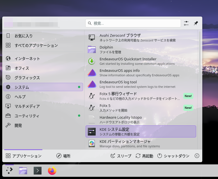Select the Graphics category
This screenshot has height=179, width=218.
pyautogui.click(x=27, y=78)
